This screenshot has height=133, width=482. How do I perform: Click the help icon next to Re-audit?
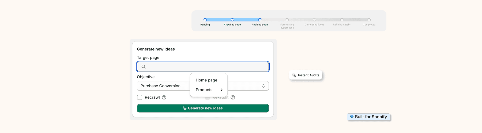[233, 97]
